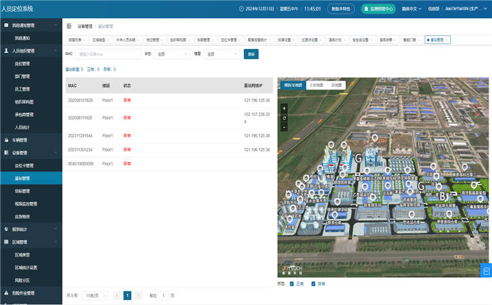Go to next page arrow in pagination
The width and height of the screenshot is (492, 305).
[x=138, y=296]
